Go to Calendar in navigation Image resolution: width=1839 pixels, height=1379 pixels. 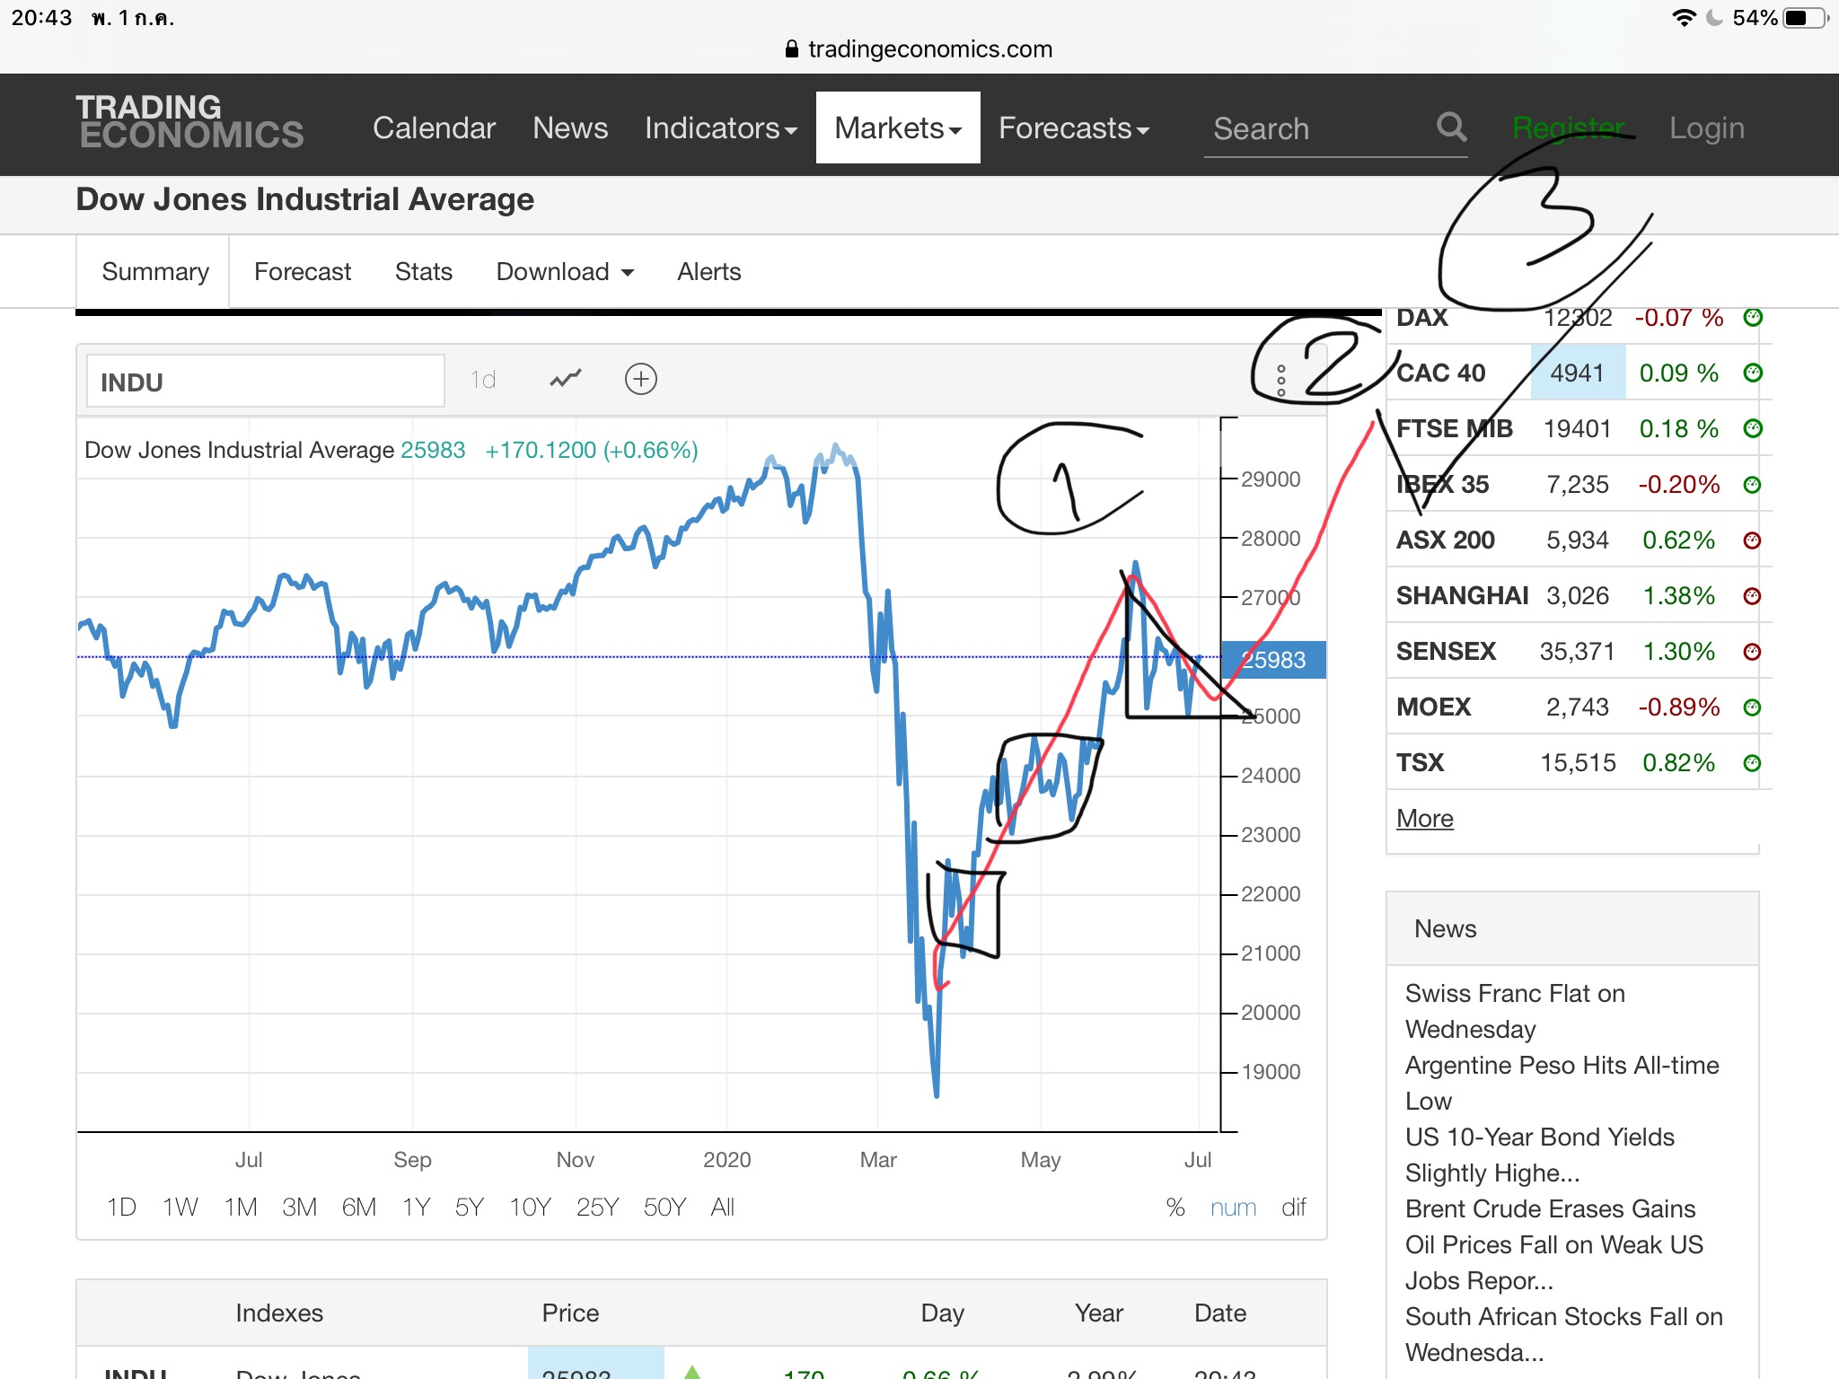(434, 127)
